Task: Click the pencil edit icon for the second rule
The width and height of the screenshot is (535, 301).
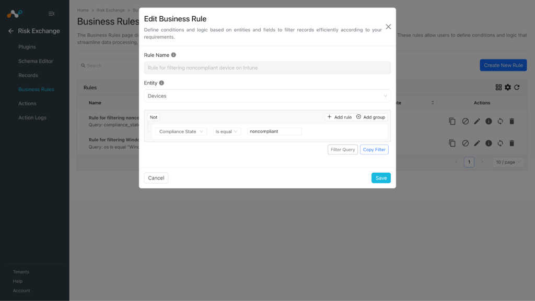Action: tap(477, 143)
